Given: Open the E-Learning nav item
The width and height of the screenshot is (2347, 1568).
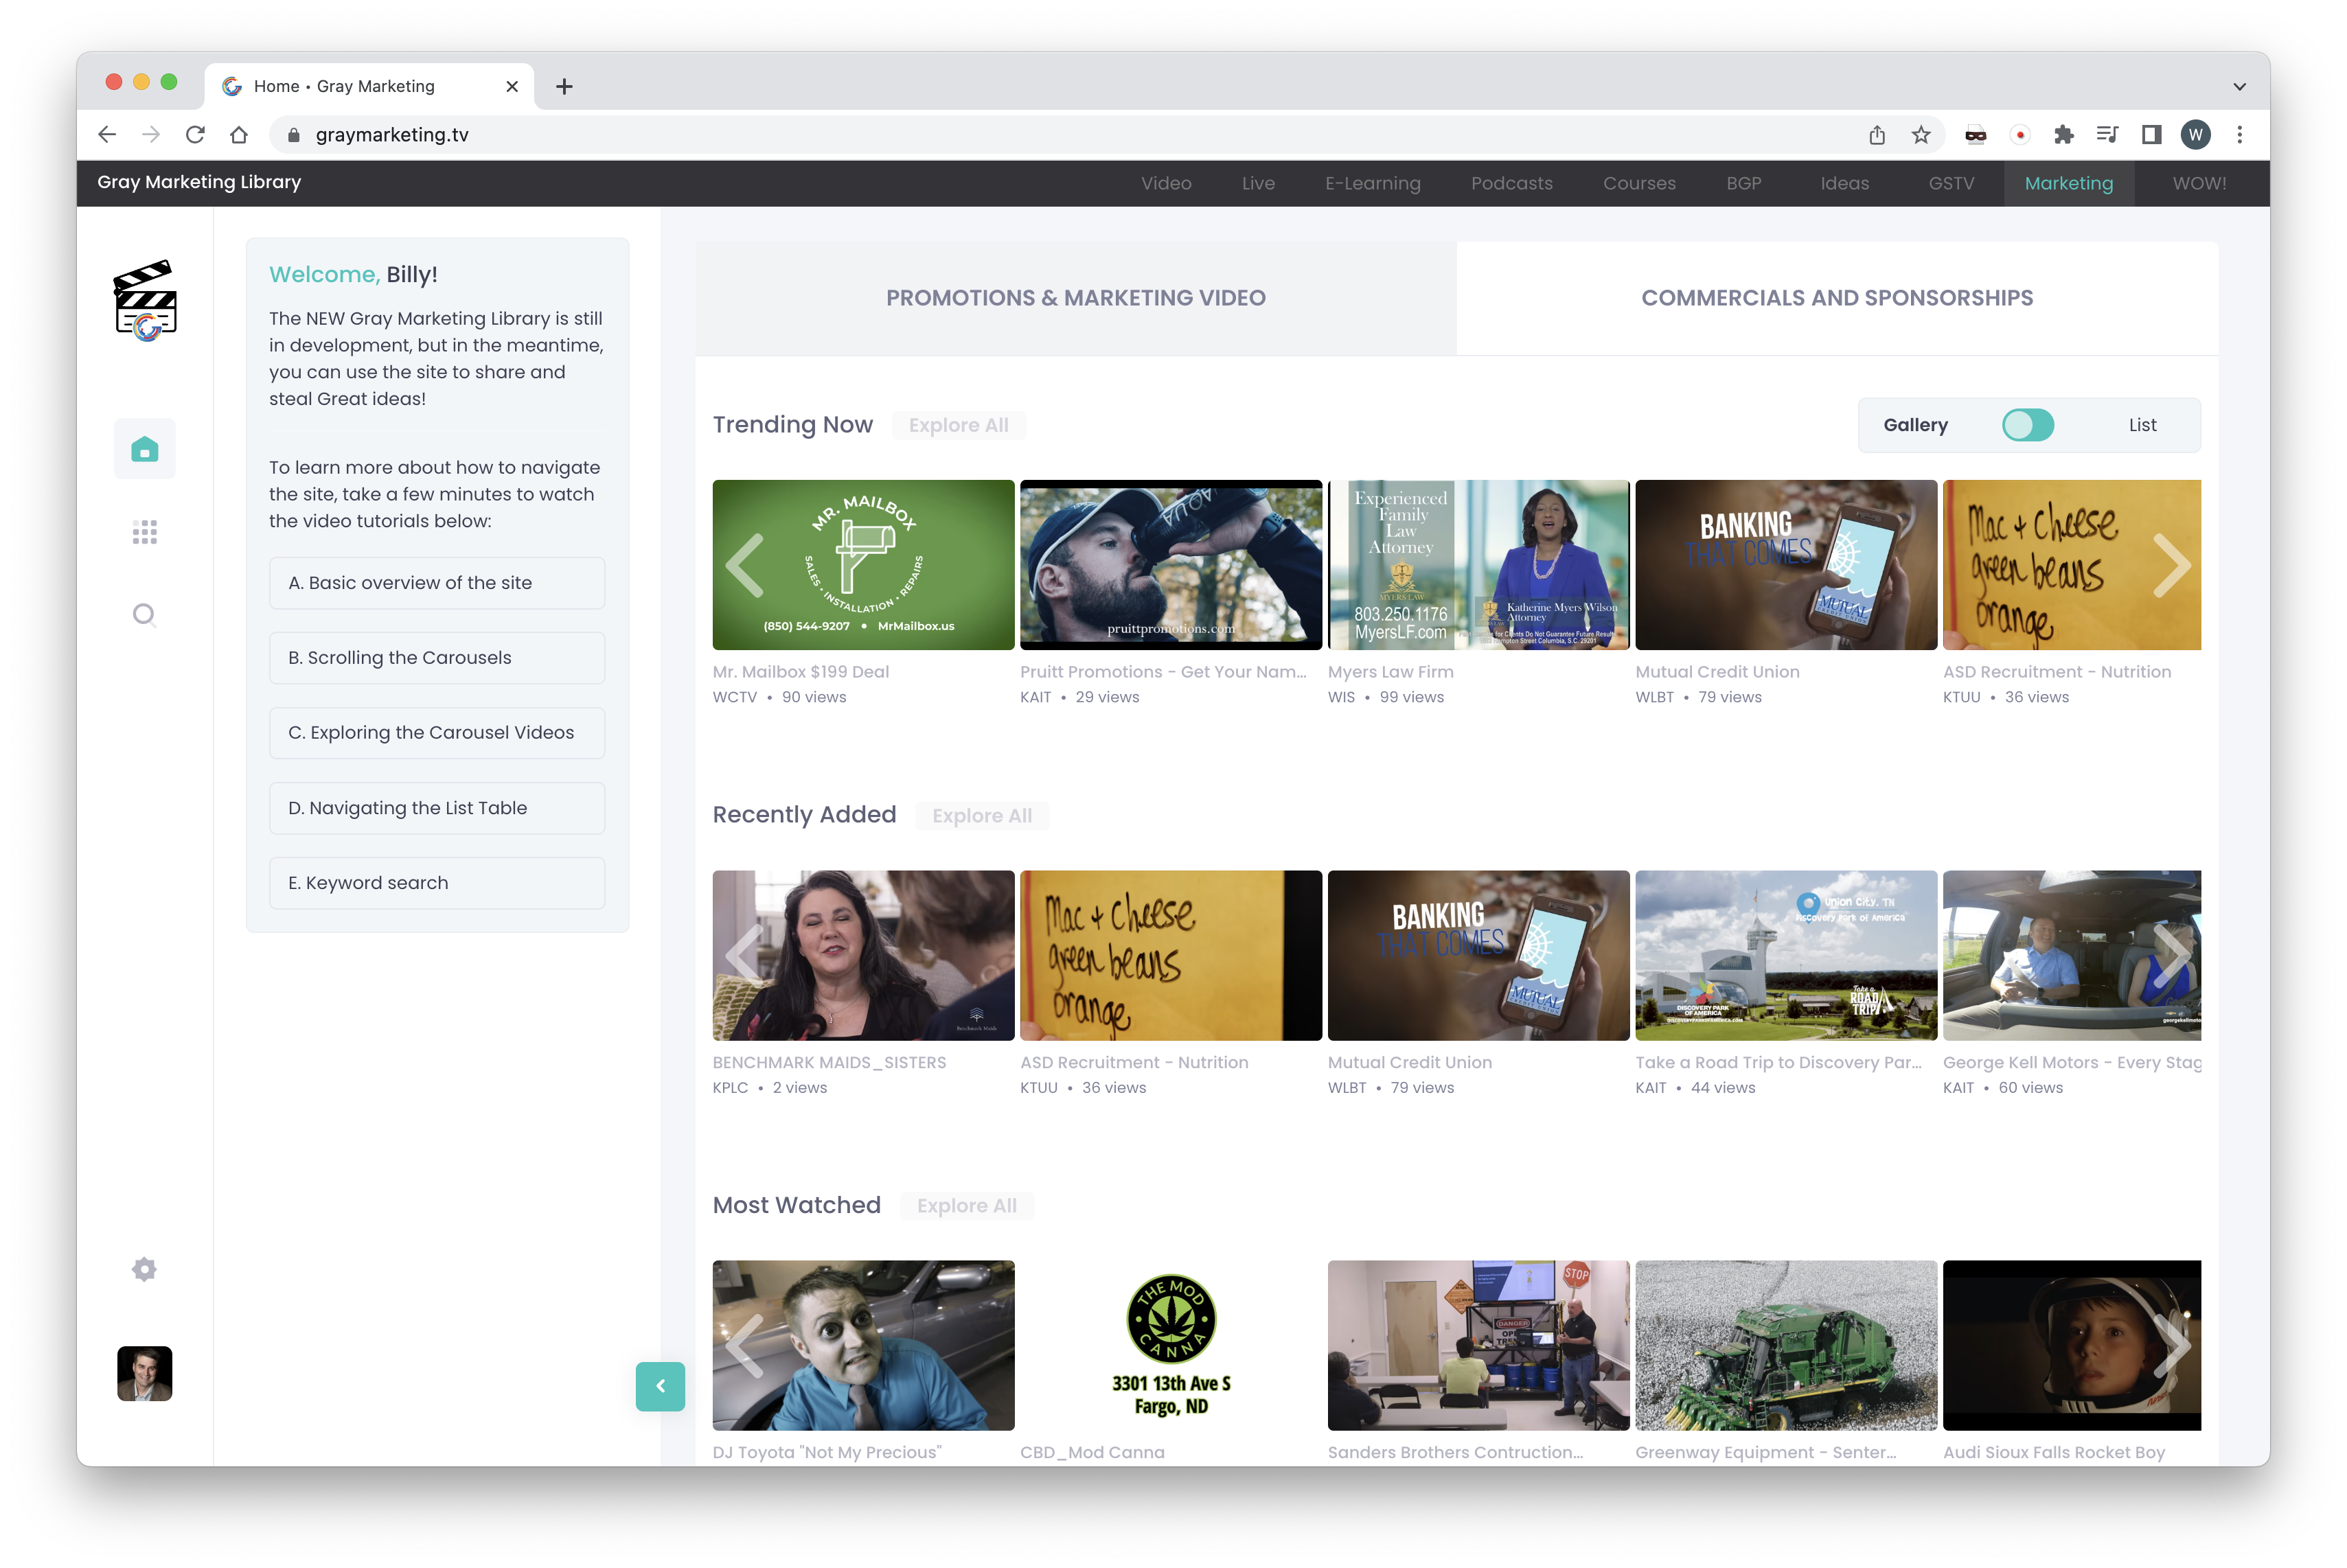Looking at the screenshot, I should [1372, 183].
